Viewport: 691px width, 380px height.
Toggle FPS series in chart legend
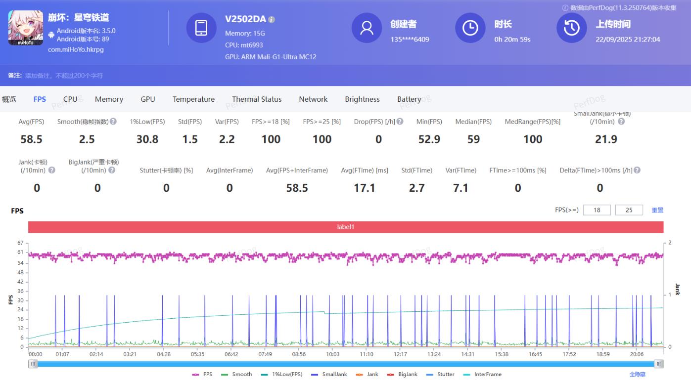click(202, 375)
